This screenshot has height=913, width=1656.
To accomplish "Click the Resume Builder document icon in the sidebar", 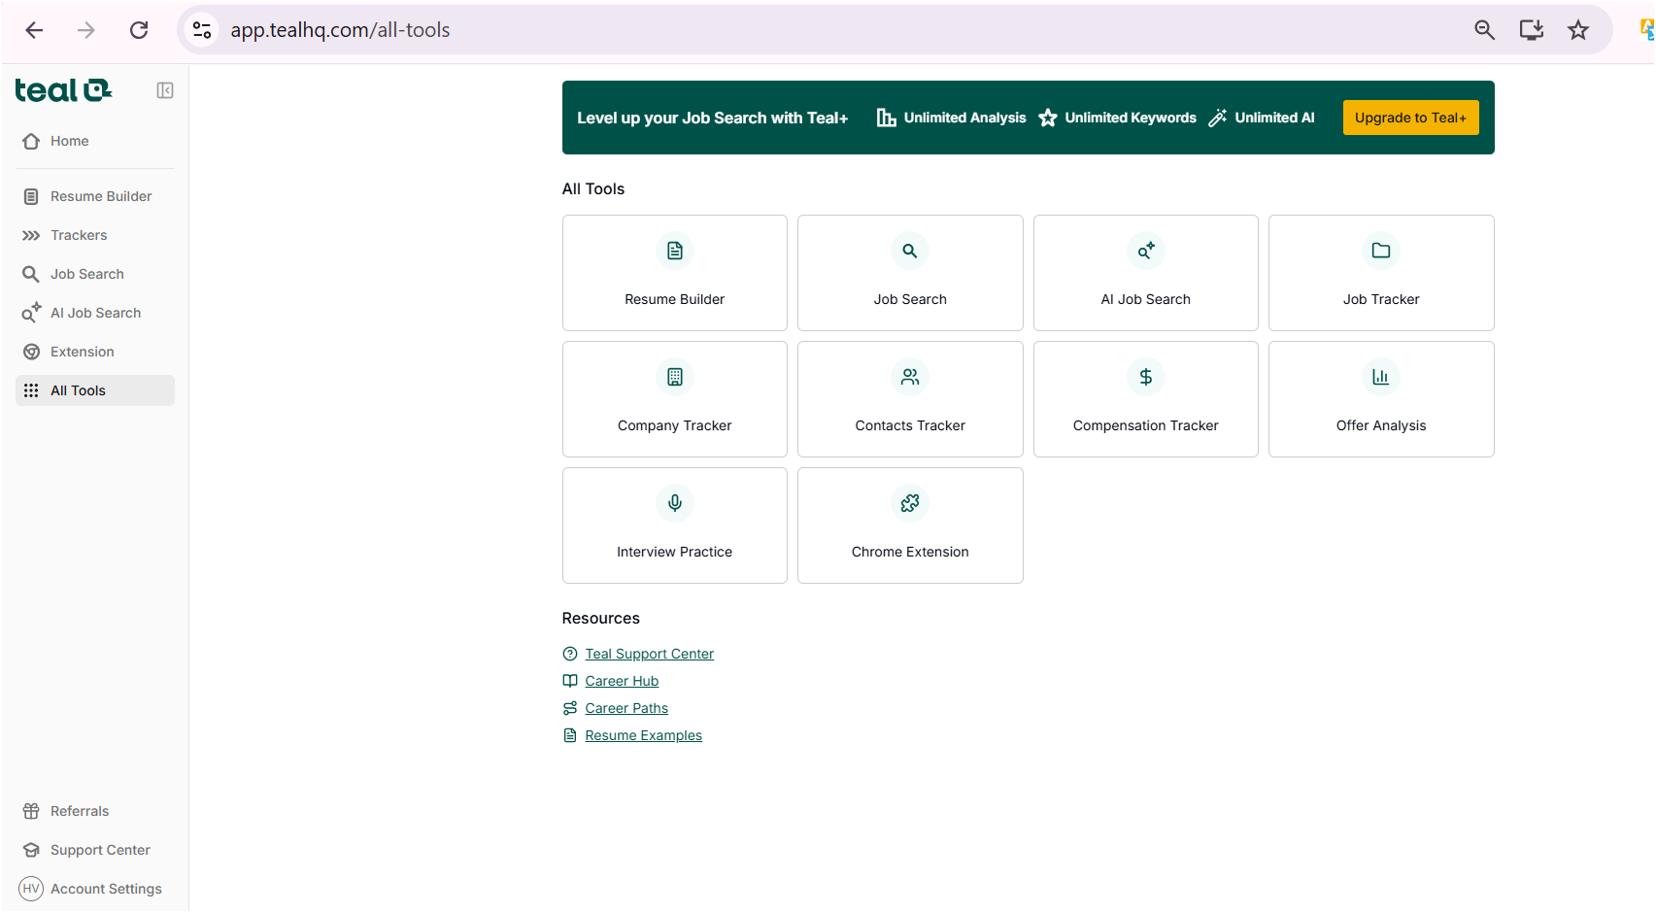I will click(31, 196).
